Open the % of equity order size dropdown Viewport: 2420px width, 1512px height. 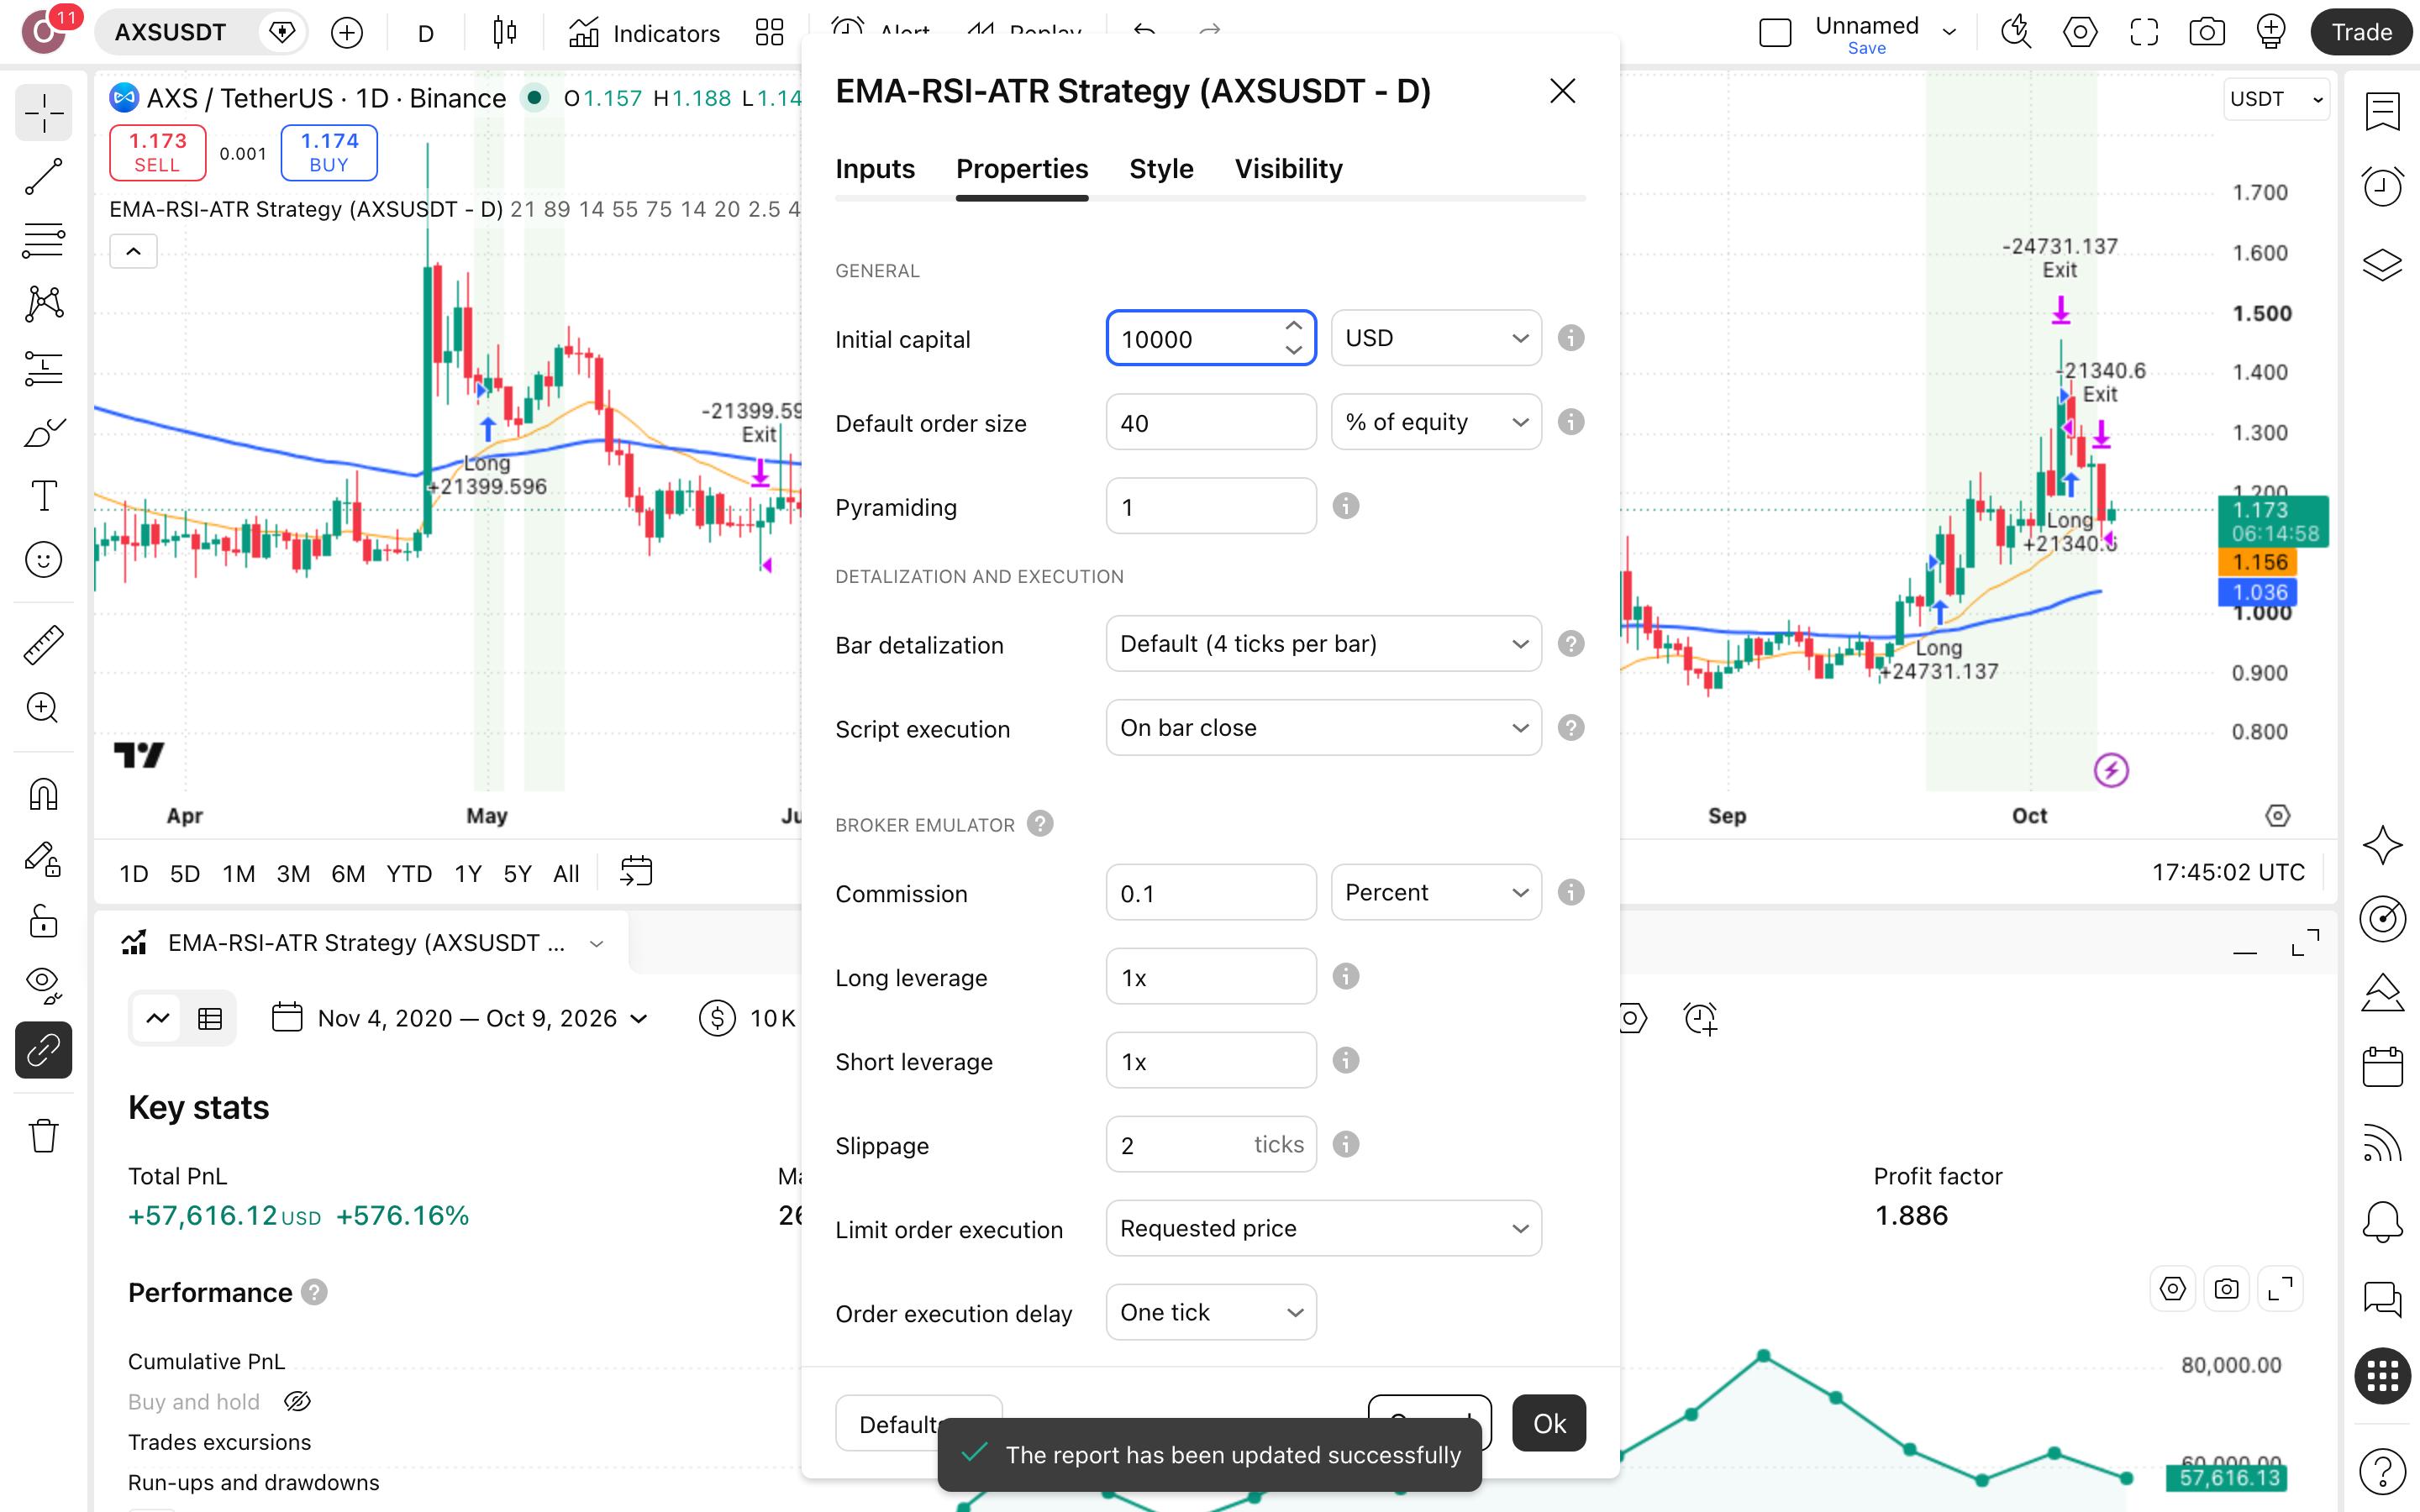tap(1436, 422)
